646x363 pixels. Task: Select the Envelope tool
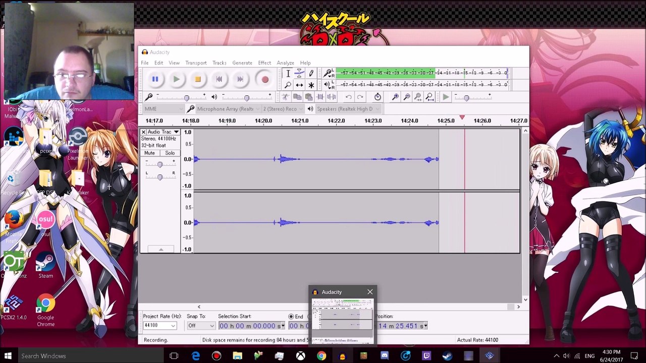coord(299,74)
